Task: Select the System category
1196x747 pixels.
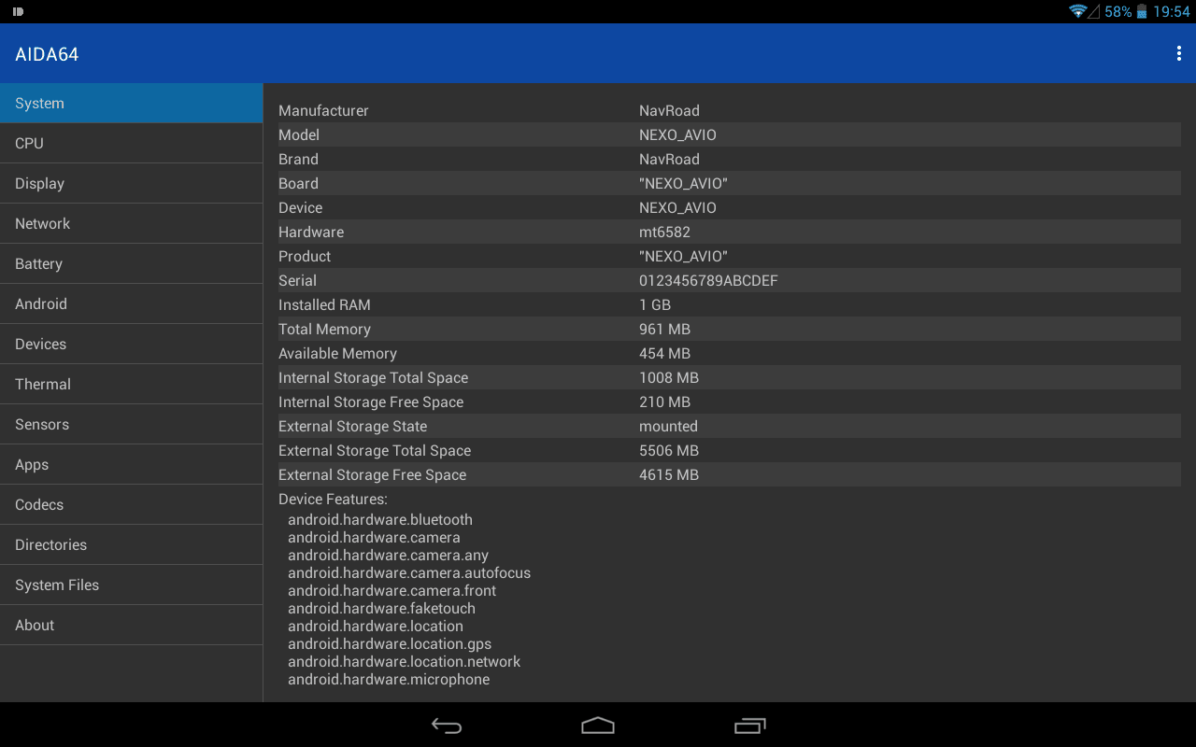Action: click(132, 103)
